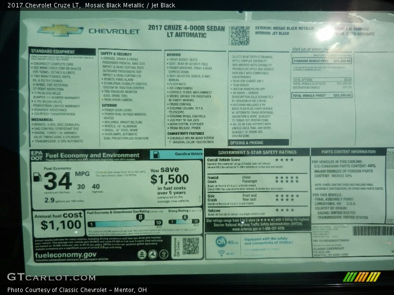Click the greenhouse gas rating marker 8

[x=140, y=217]
